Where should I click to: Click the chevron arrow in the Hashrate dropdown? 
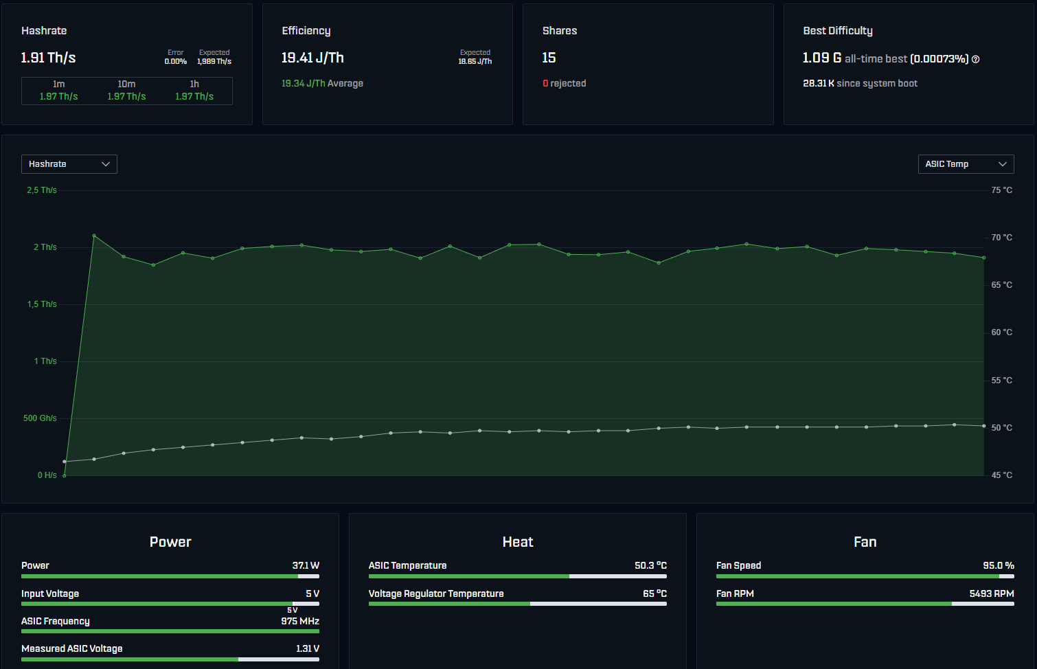coord(106,164)
